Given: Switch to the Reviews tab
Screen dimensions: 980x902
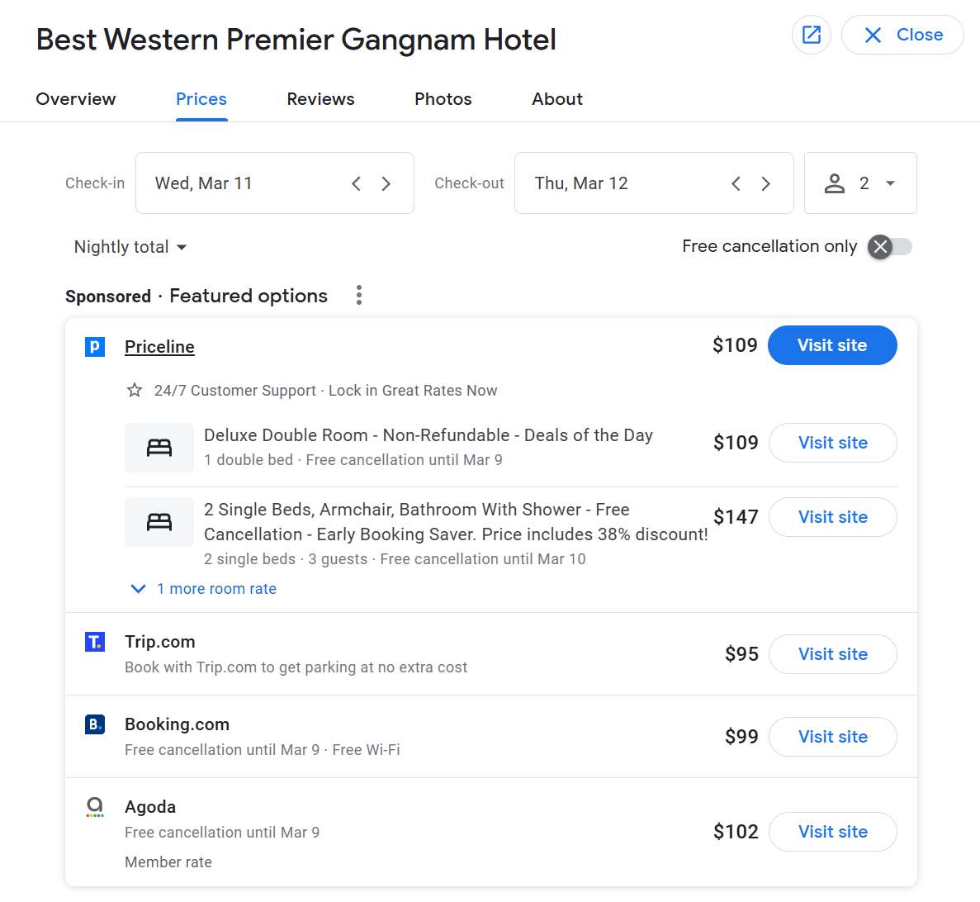Looking at the screenshot, I should click(320, 99).
